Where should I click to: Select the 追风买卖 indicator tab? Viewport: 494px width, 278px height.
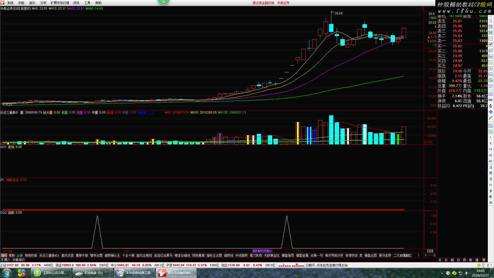click(x=67, y=255)
